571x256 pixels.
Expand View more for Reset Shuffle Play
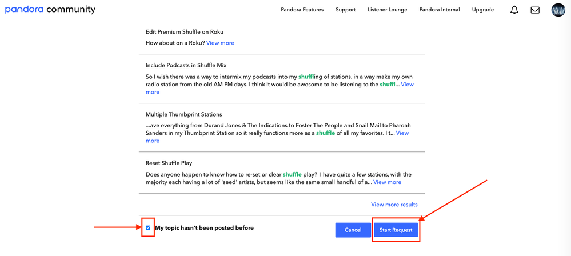(387, 182)
